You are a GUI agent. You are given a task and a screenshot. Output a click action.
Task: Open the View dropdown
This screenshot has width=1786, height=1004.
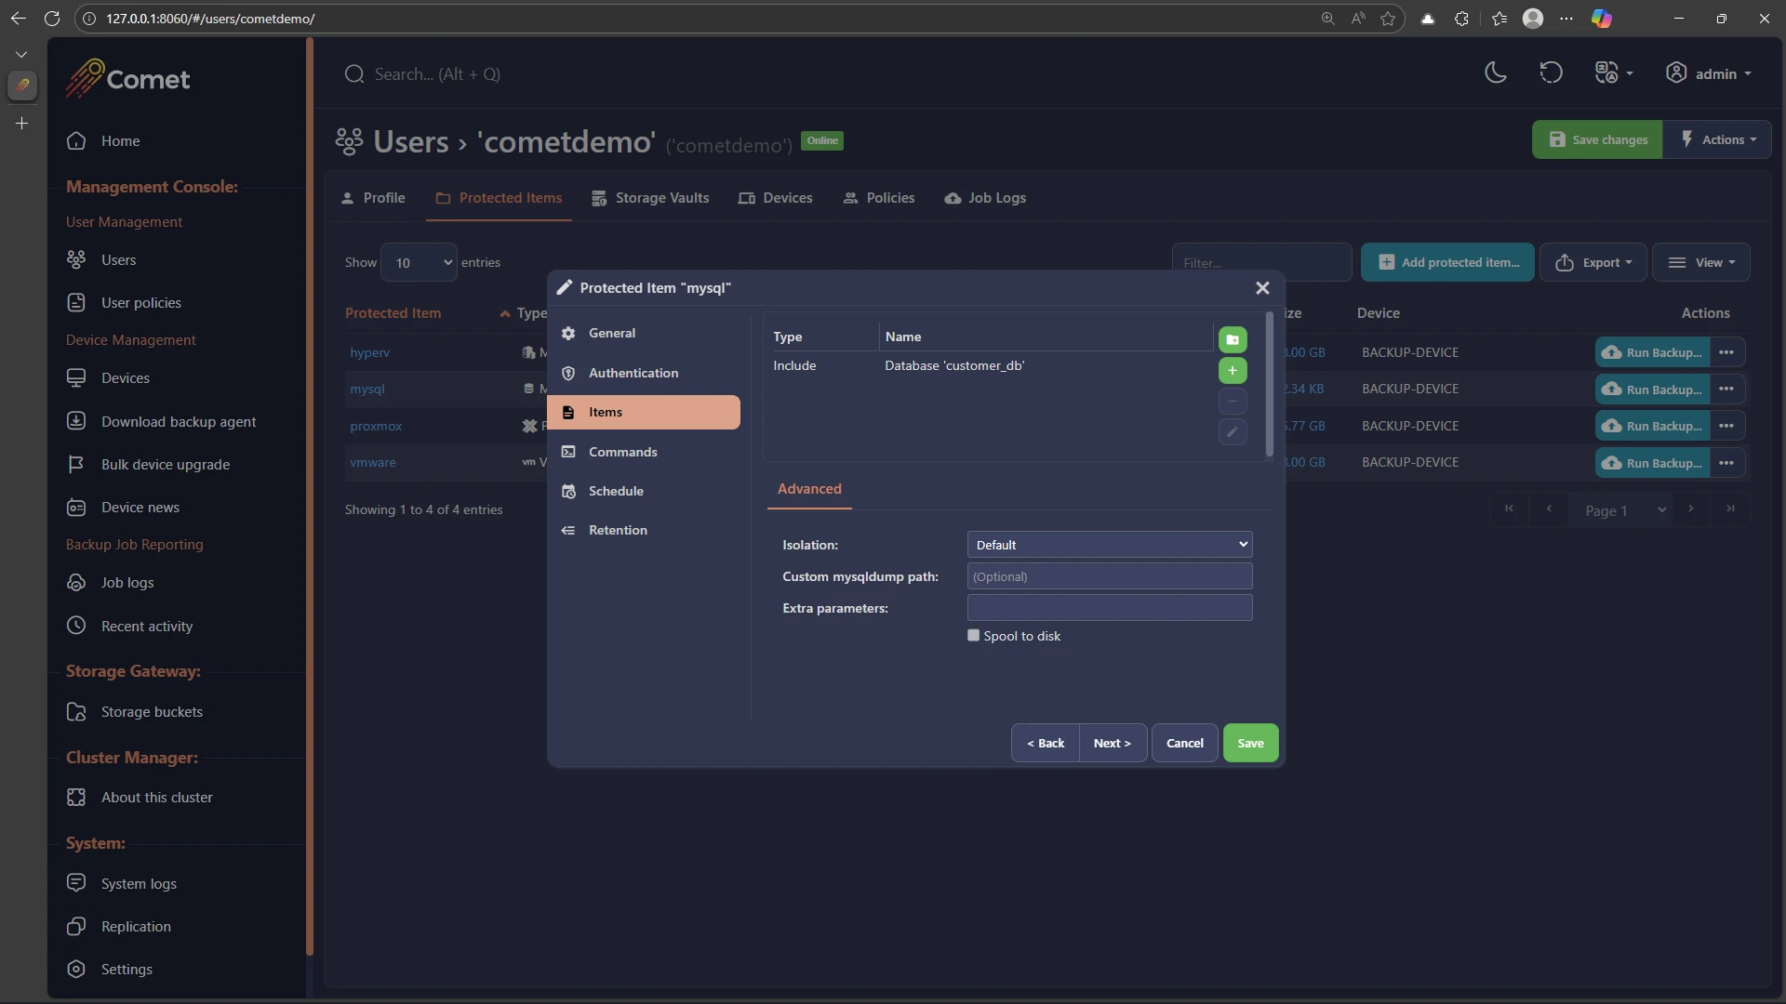coord(1701,263)
